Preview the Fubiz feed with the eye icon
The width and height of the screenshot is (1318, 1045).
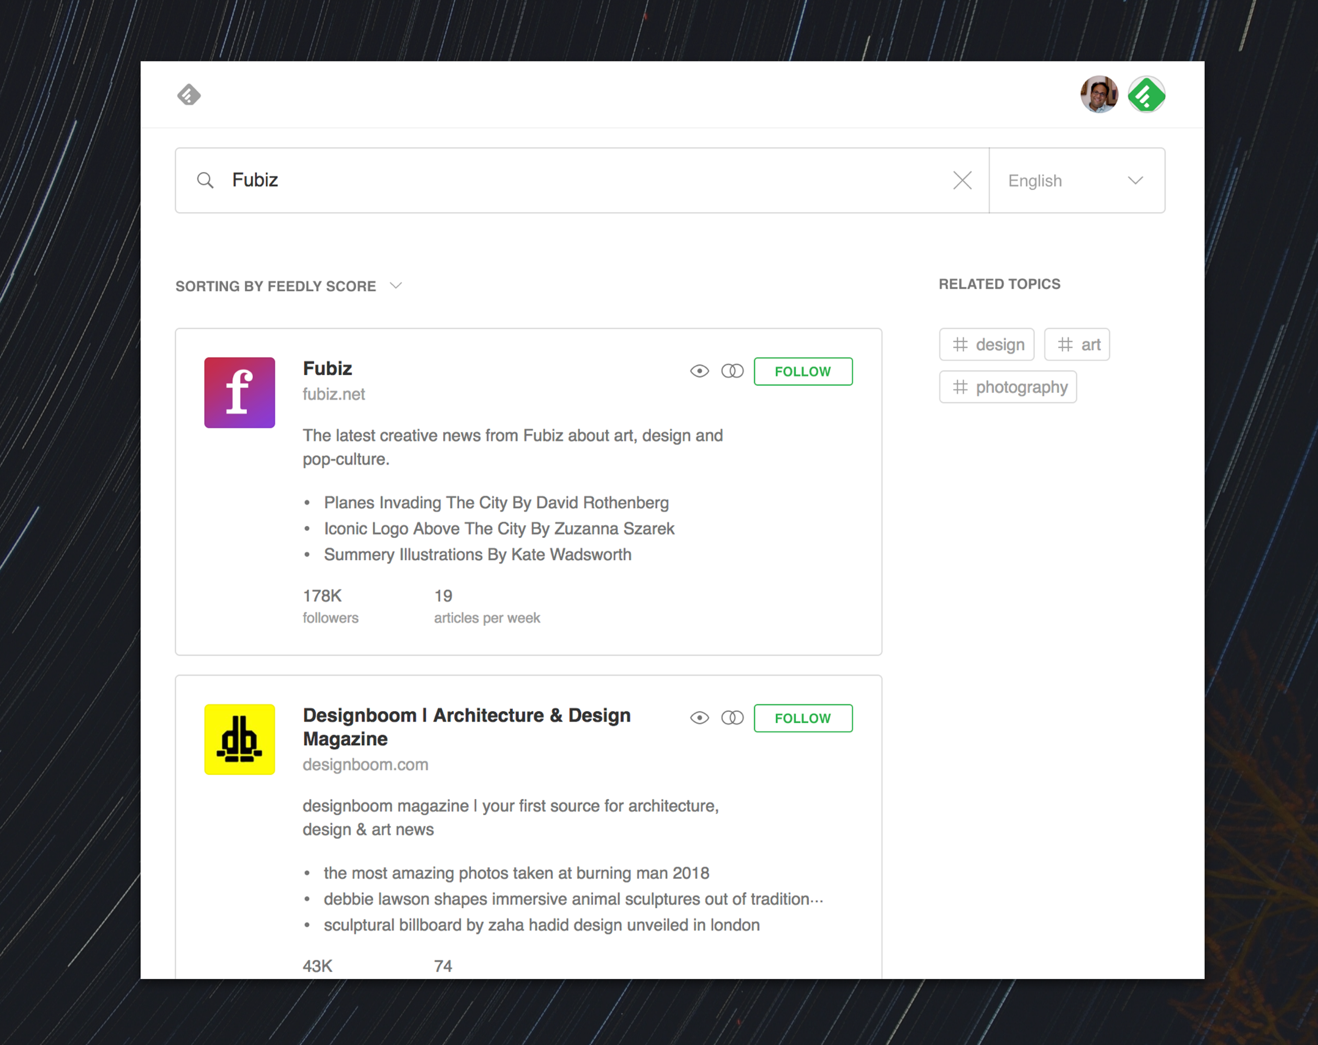(x=700, y=371)
